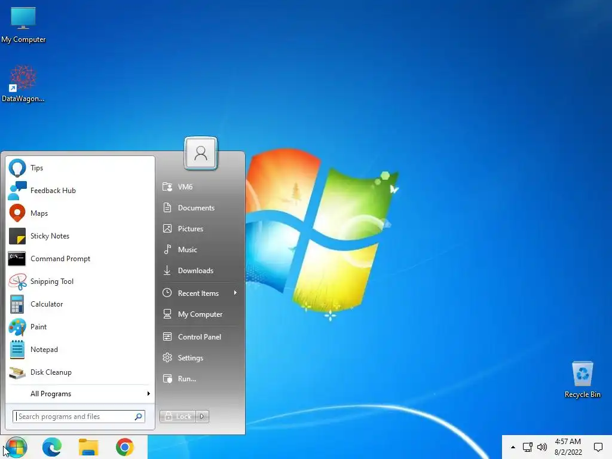Open My Computer in Start menu
612x459 pixels.
[x=200, y=314]
